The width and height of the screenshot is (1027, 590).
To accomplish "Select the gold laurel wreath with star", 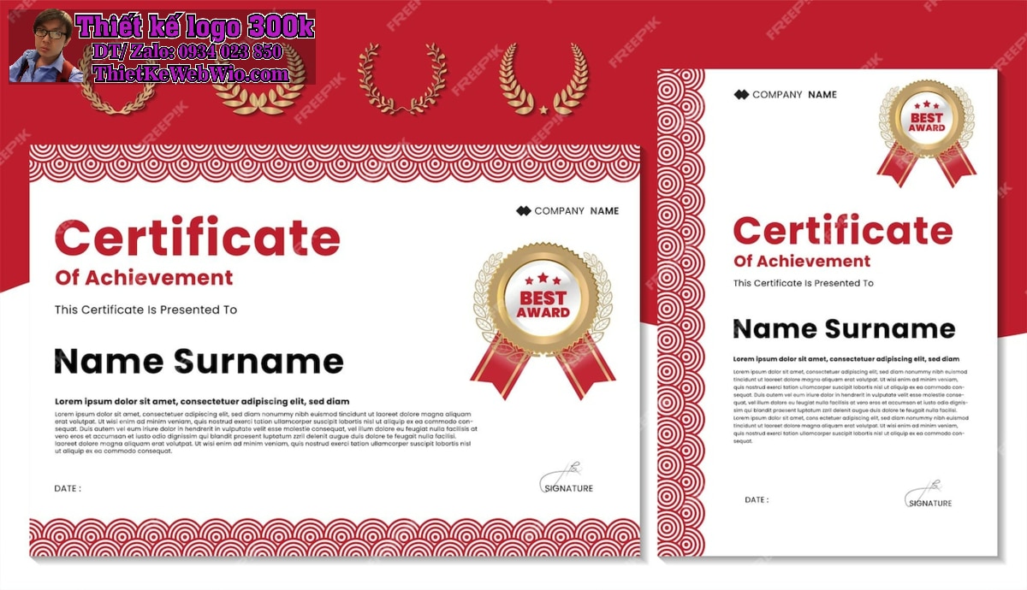I will click(x=543, y=80).
